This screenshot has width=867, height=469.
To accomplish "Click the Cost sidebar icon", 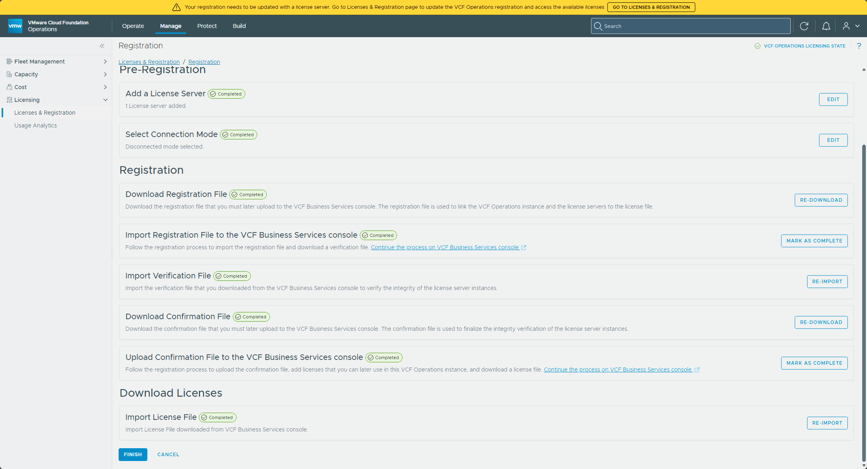I will (x=10, y=87).
